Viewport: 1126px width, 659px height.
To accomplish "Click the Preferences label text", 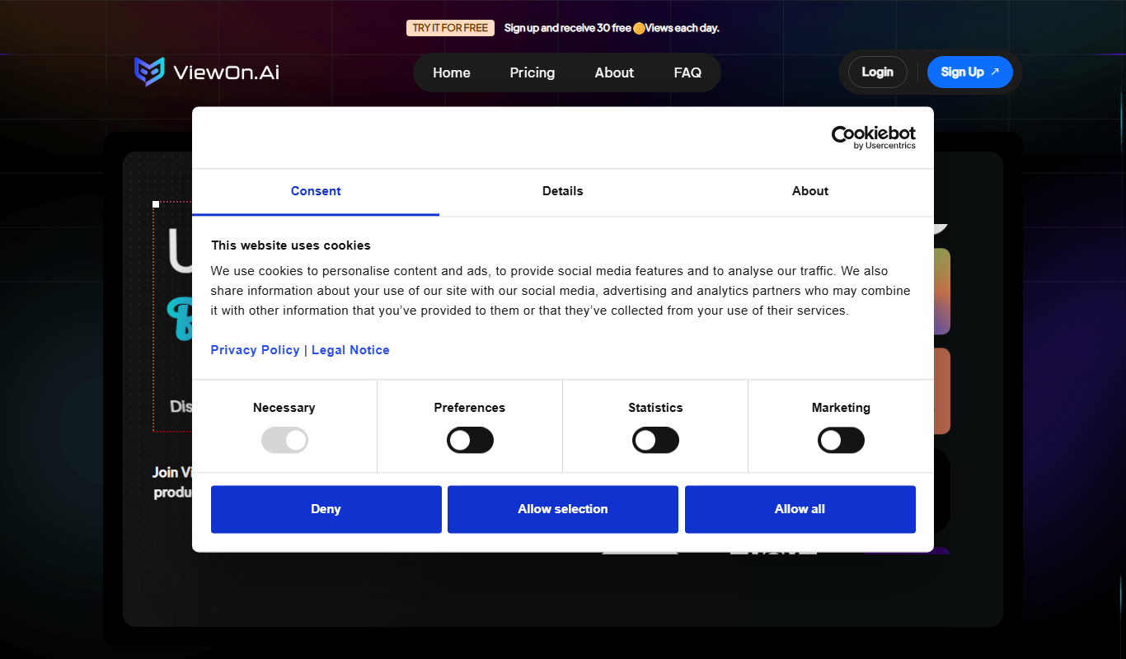I will pos(470,408).
